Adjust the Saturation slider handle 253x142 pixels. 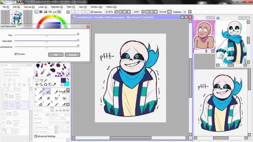click(47, 41)
